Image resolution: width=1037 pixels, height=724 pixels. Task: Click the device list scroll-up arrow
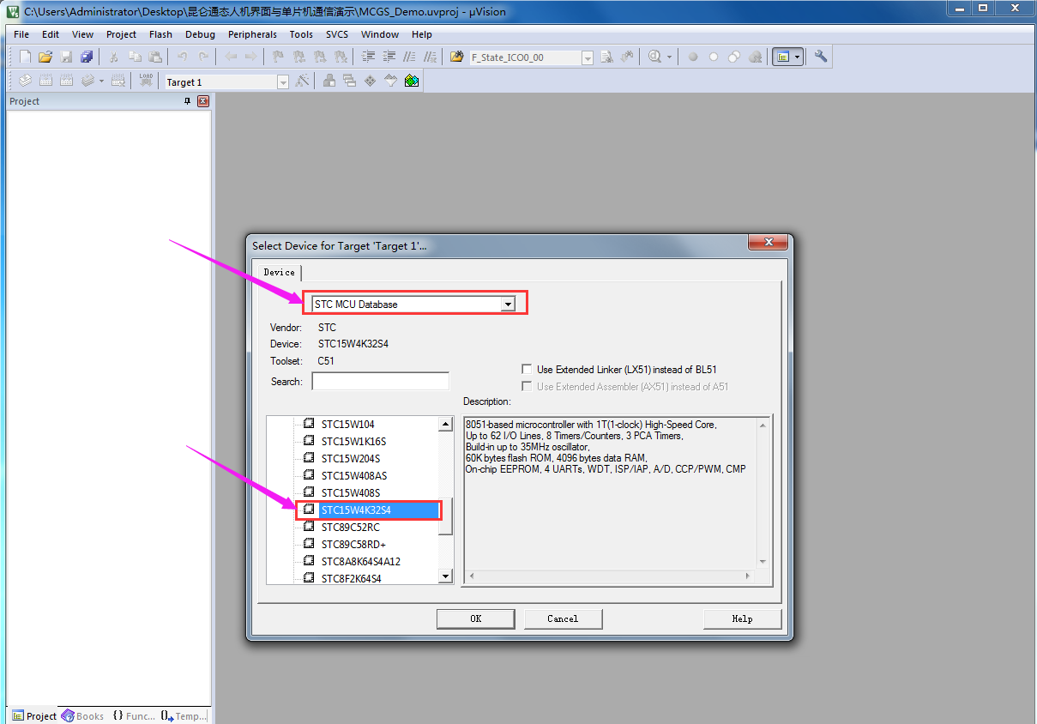[445, 424]
